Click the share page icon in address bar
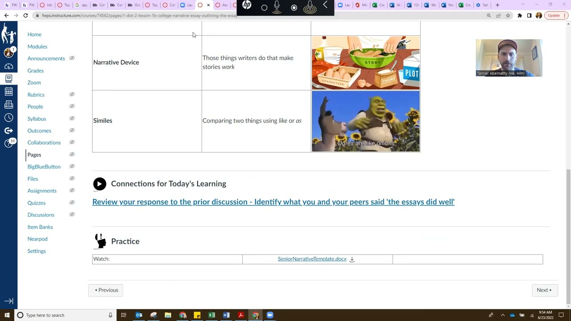The height and width of the screenshot is (321, 571). (498, 16)
